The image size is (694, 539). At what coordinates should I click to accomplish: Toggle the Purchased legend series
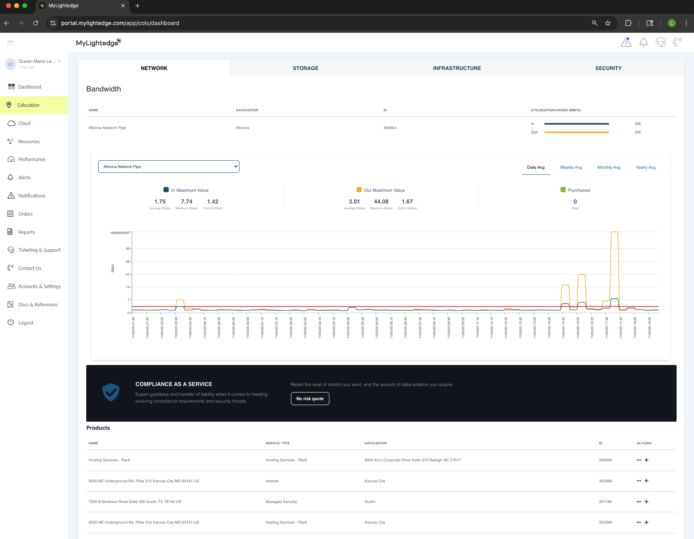(575, 190)
